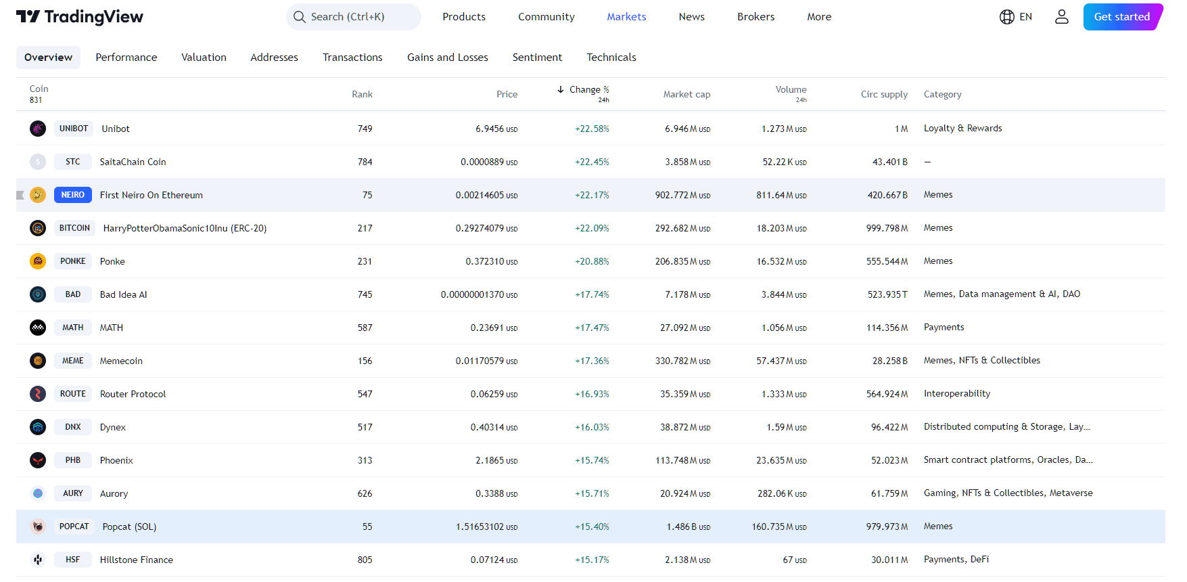1187x582 pixels.
Task: Open the HarryPotterObamaSonic10Inu coin link
Action: (x=185, y=229)
